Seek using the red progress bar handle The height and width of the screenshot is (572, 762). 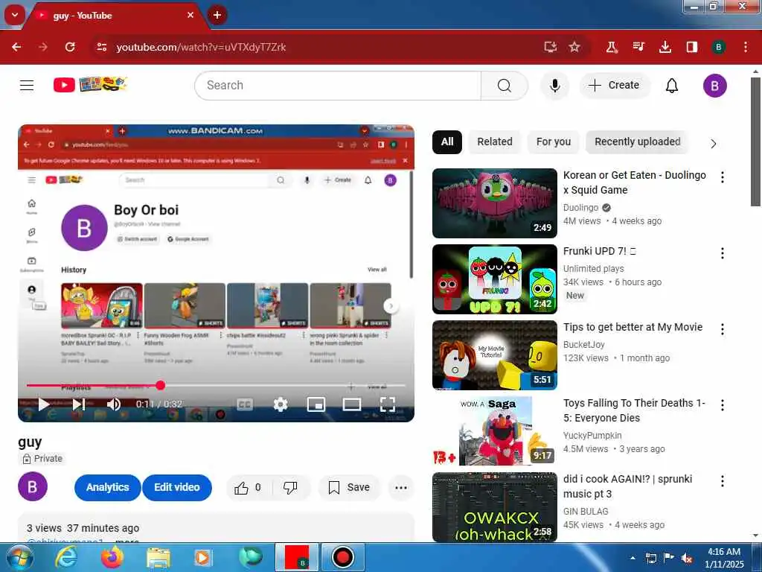161,386
